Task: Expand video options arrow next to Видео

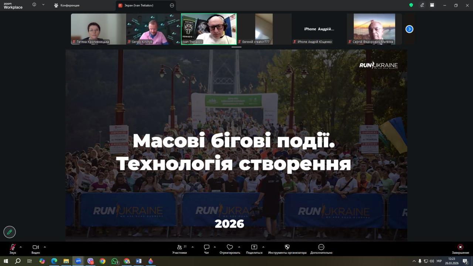Action: point(45,247)
